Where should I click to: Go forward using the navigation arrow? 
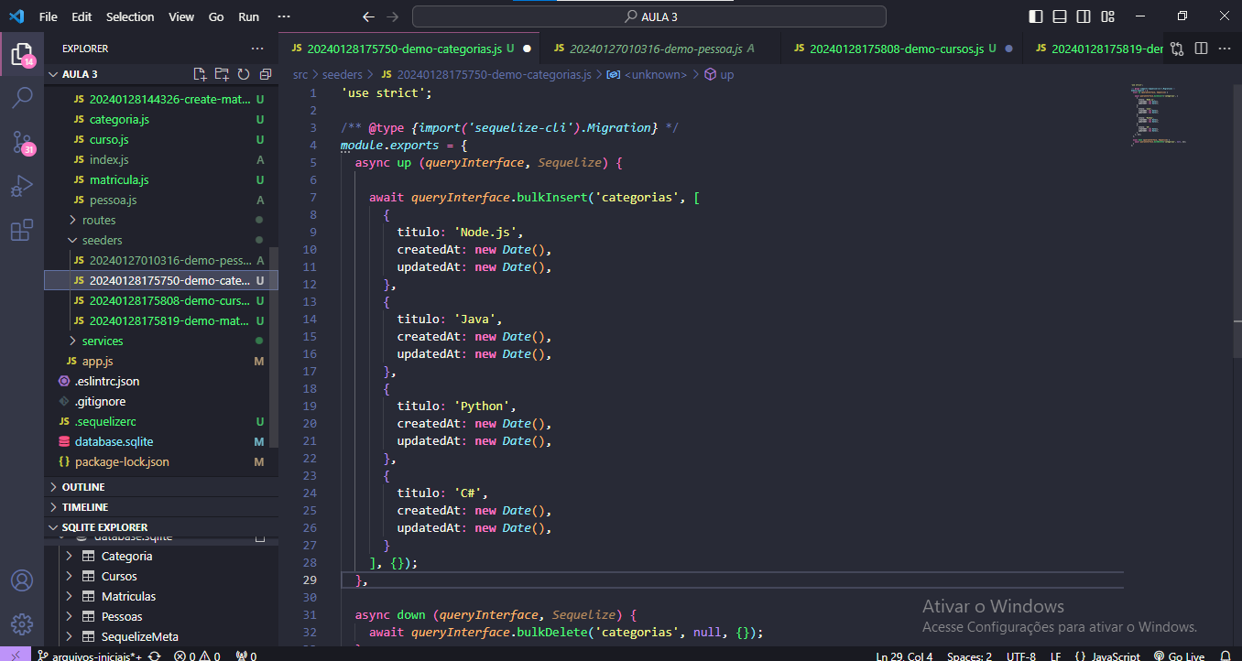click(x=393, y=16)
